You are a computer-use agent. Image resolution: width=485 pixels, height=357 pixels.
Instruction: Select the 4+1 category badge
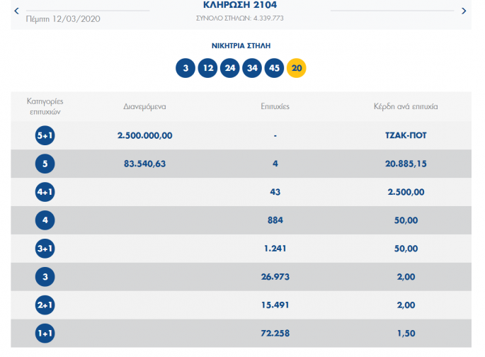(x=46, y=192)
